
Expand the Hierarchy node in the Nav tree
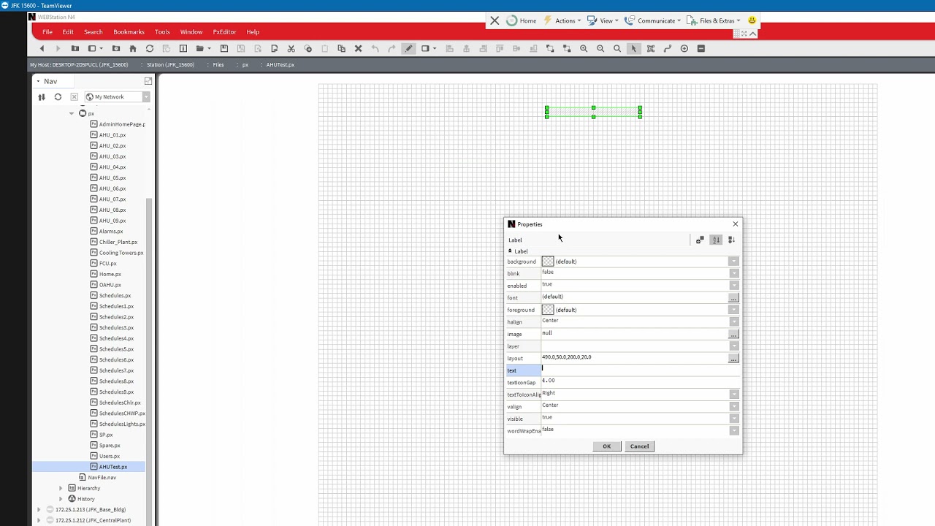tap(61, 488)
